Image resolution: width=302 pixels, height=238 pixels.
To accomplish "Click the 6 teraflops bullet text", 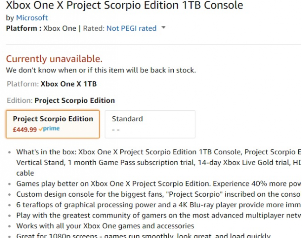I will tap(159, 205).
